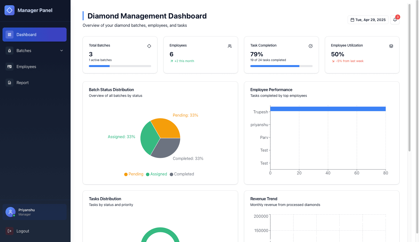Viewport: 419px width, 242px height.
Task: Open the Report page
Action: [x=35, y=83]
